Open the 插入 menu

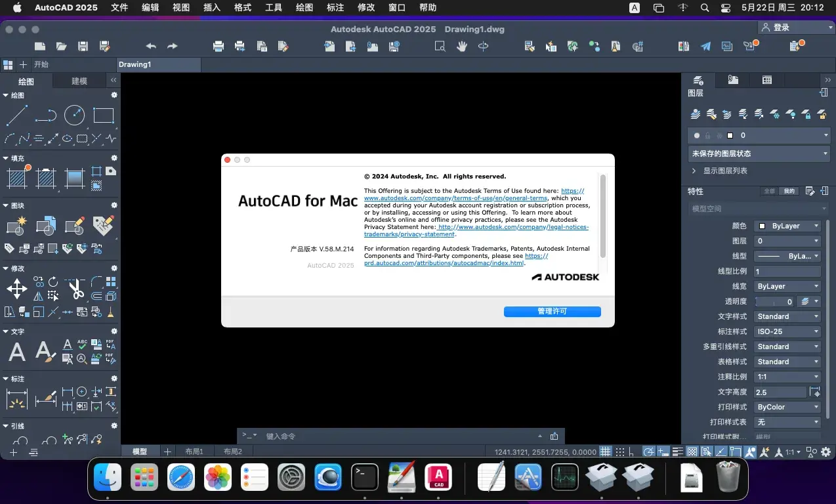(212, 8)
